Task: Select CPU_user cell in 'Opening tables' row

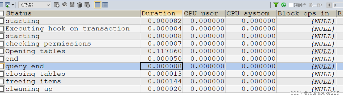Action: tap(204, 51)
